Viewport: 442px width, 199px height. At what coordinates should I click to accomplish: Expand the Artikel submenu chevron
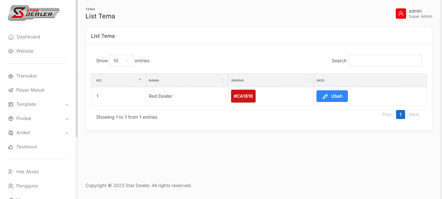tap(67, 133)
